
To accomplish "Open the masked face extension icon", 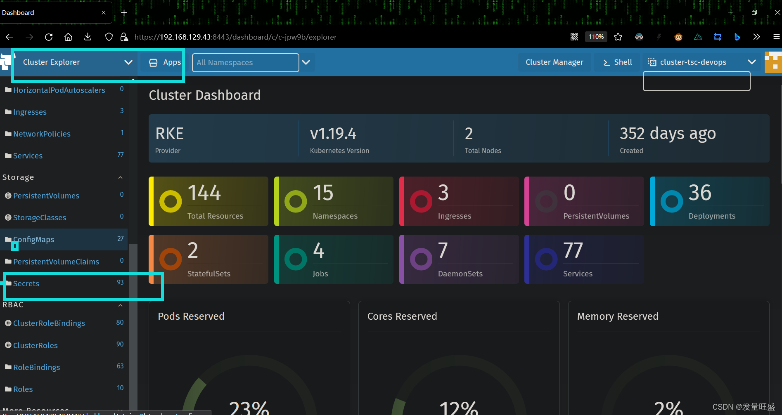I will click(639, 37).
